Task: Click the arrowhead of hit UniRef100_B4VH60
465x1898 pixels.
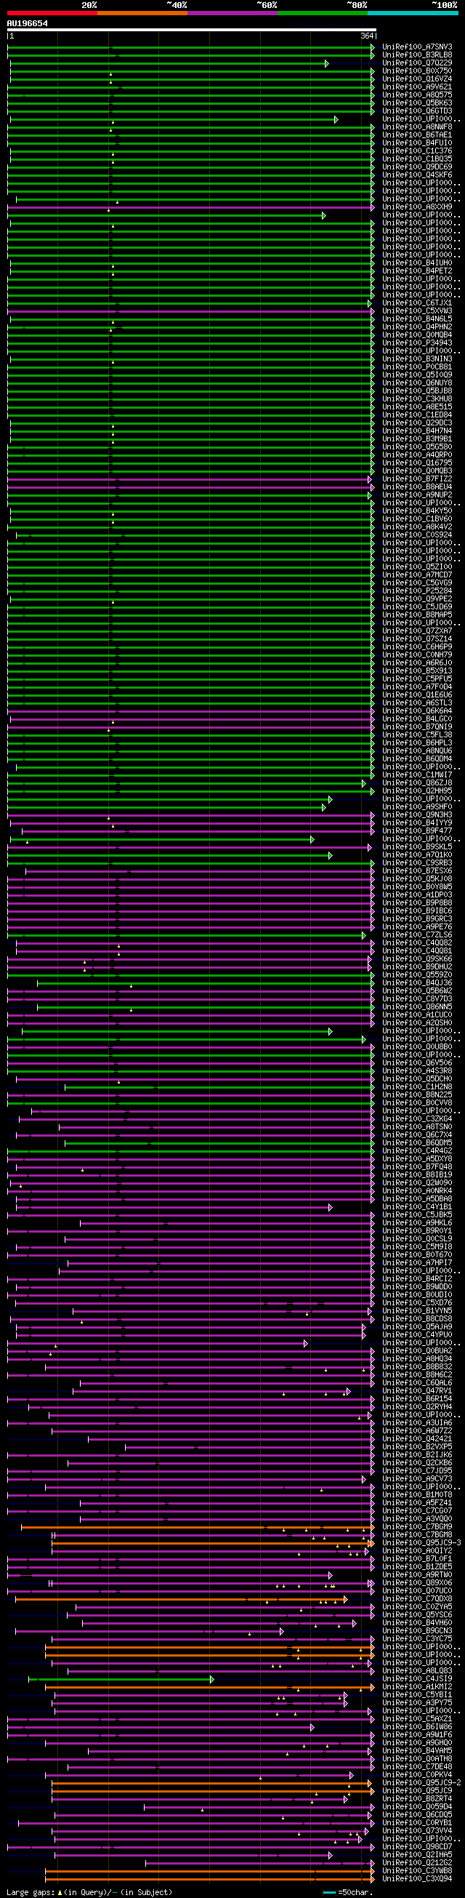Action: [x=355, y=1623]
